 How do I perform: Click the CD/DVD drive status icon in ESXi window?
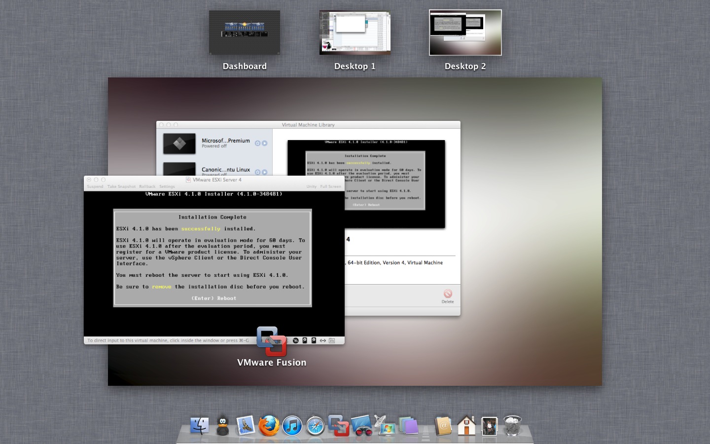(296, 340)
